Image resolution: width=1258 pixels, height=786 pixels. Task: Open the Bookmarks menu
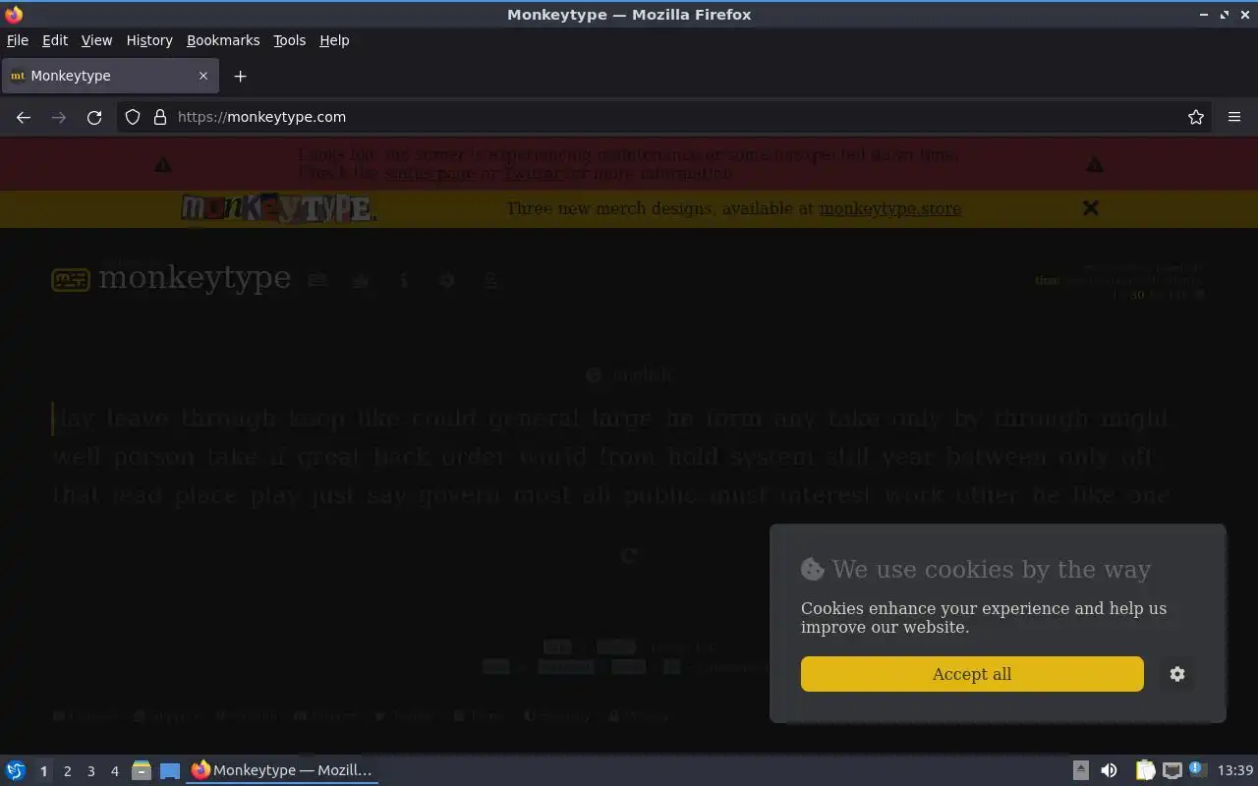(223, 40)
